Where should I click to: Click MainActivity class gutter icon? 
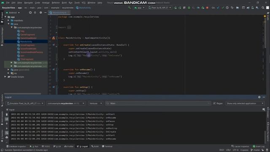click(x=54, y=38)
